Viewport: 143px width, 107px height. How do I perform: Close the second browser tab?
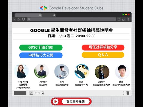click(x=54, y=15)
